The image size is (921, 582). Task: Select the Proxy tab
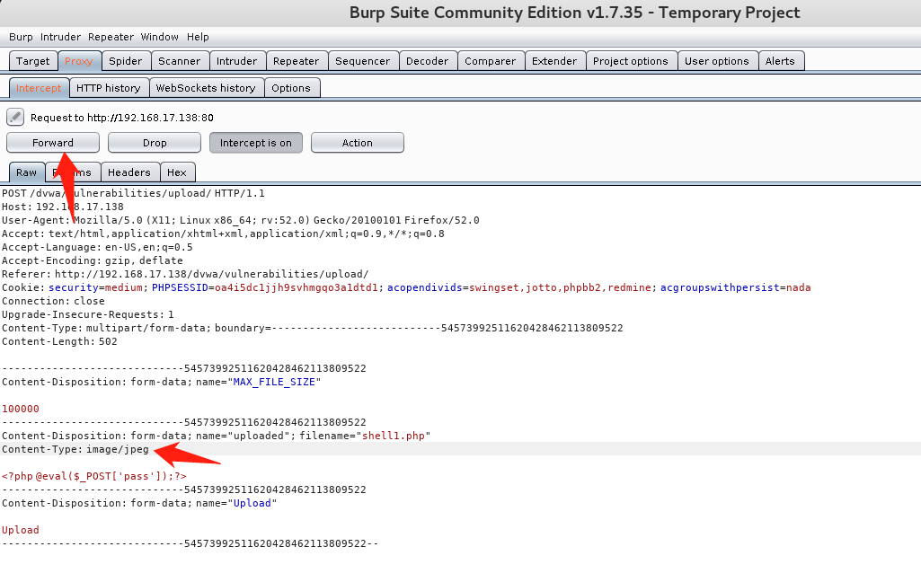pyautogui.click(x=79, y=61)
